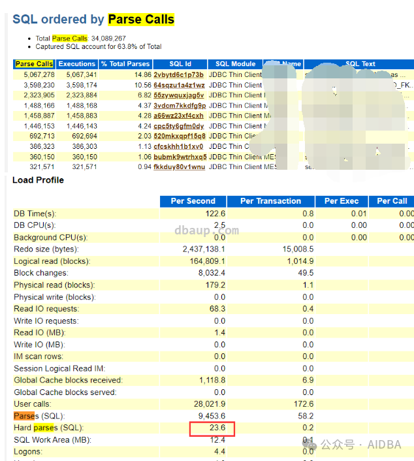Click parse calls value 5,067,278
This screenshot has height=461, width=414.
click(x=39, y=74)
